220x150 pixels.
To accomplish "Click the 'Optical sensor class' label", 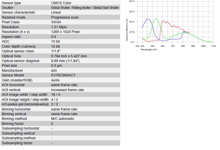I will (18, 51).
